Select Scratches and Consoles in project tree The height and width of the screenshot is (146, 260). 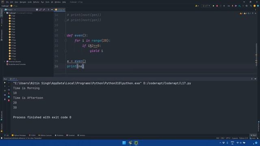[x=16, y=64]
